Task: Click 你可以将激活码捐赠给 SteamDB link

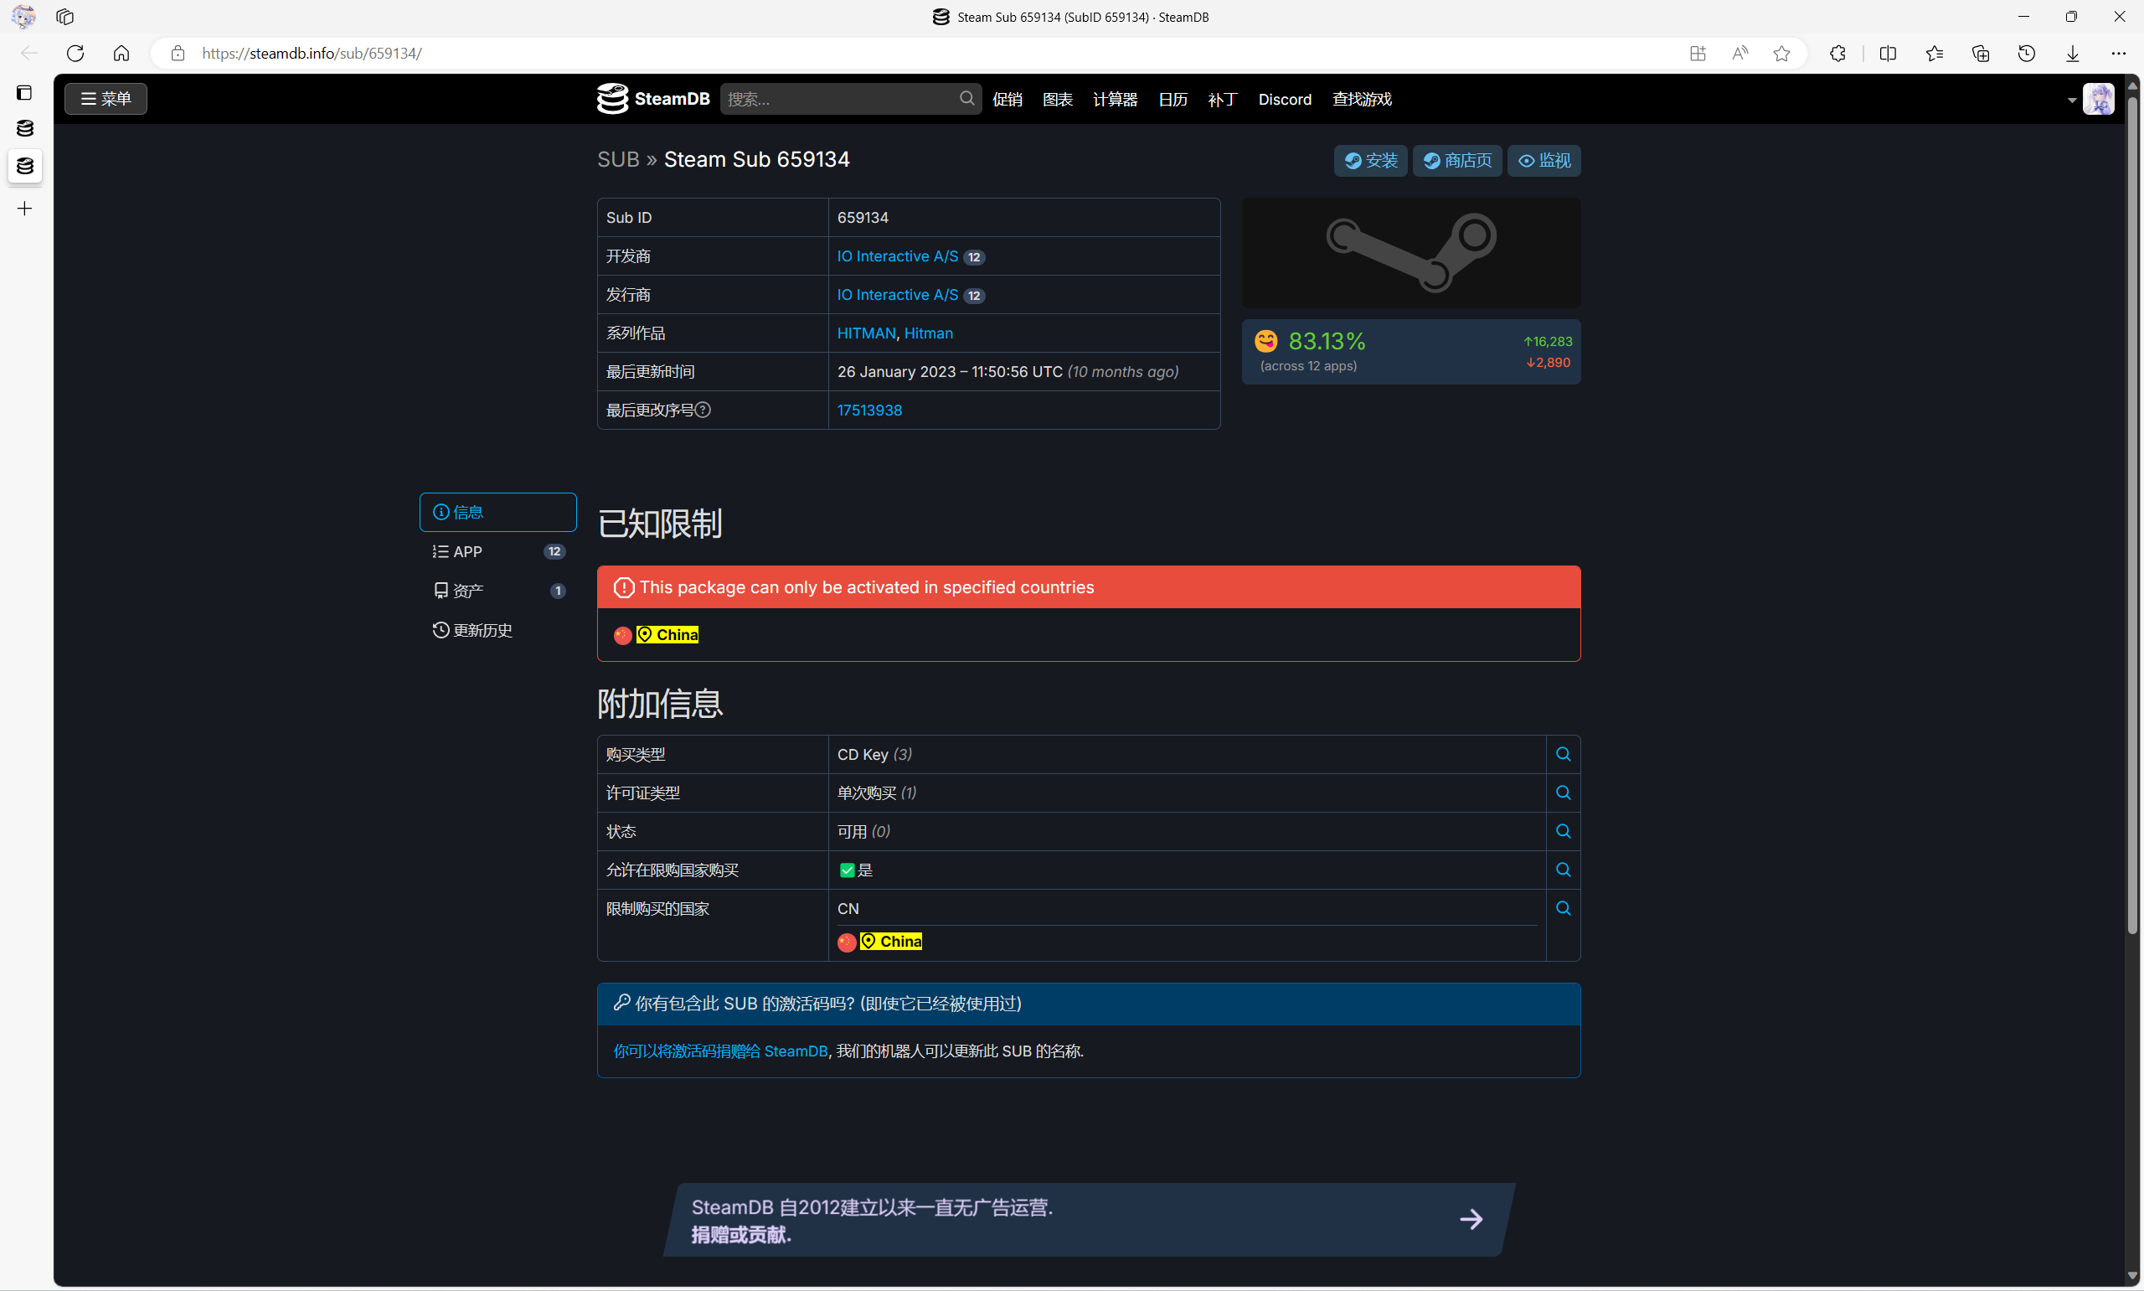Action: [720, 1051]
